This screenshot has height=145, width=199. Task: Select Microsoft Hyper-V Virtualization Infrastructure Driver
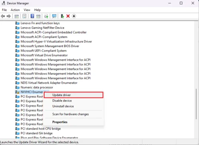[56, 42]
